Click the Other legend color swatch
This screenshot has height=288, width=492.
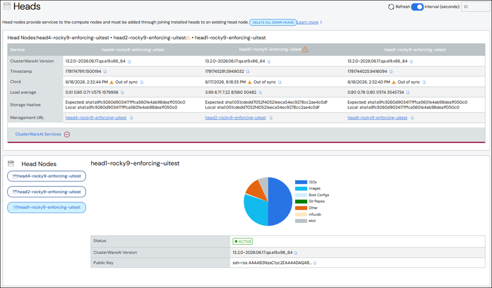301,208
